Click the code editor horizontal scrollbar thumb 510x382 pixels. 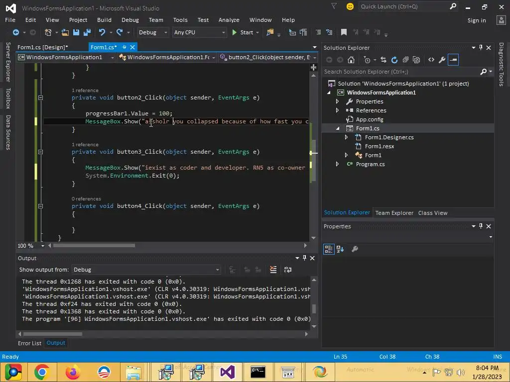pyautogui.click(x=94, y=246)
